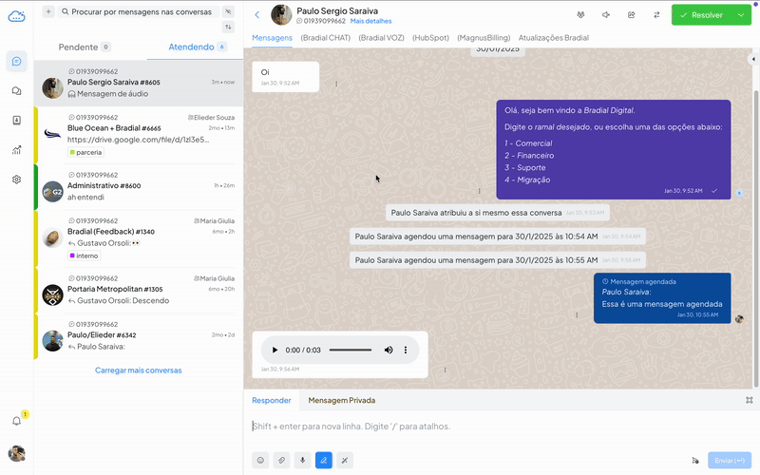This screenshot has height=475, width=760.
Task: Mute conversation using the speaker icon
Action: coord(606,15)
